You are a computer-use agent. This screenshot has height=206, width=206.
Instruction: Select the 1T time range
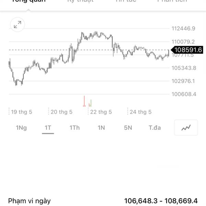click(x=48, y=128)
